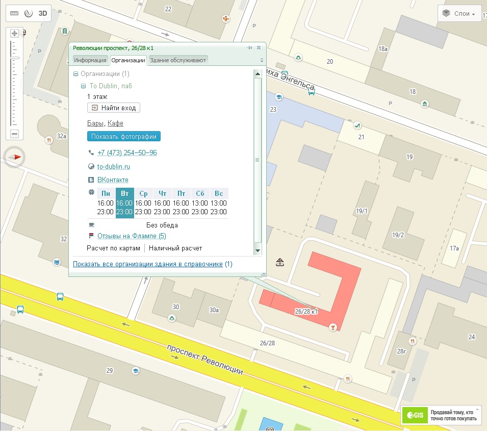
Task: Open Показать все организации здания в справочнике
Action: [148, 264]
